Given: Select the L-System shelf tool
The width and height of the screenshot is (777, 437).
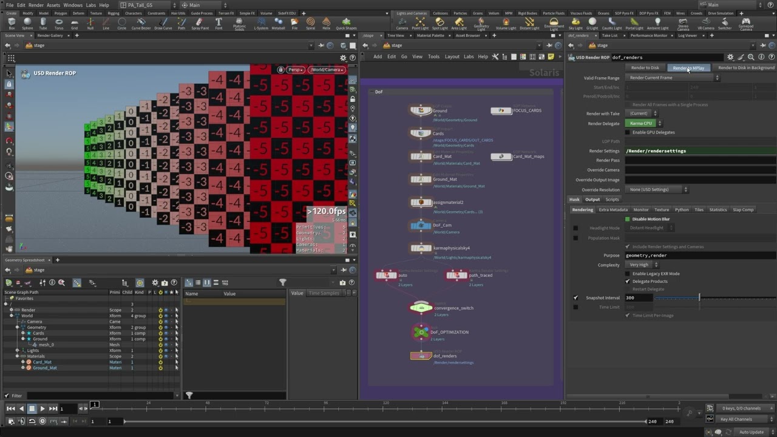Looking at the screenshot, I should (261, 24).
